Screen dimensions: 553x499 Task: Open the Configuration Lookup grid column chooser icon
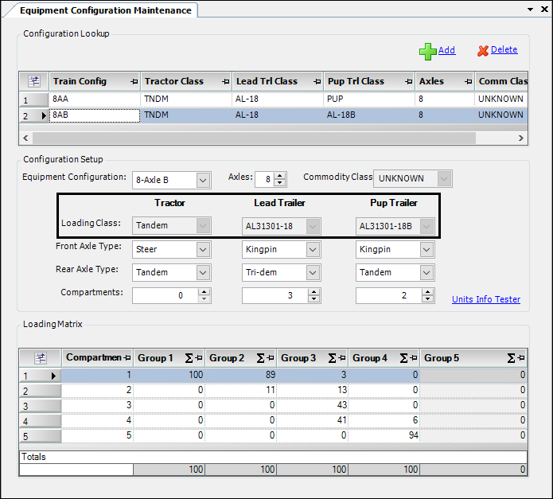[34, 81]
